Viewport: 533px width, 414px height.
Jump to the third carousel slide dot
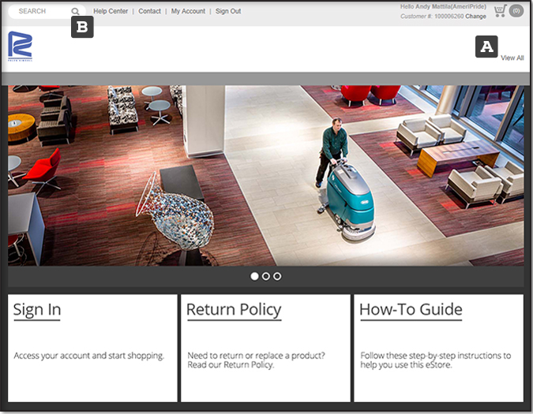tap(277, 276)
